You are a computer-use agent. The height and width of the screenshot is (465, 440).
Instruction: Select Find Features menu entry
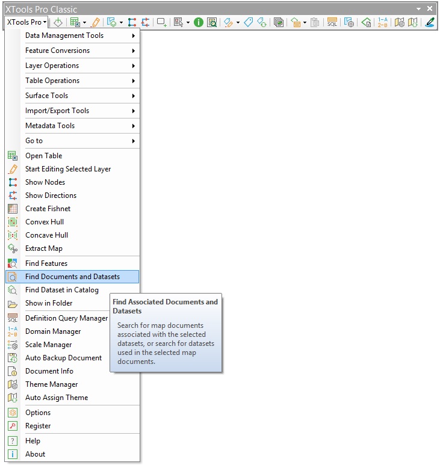tap(72, 263)
